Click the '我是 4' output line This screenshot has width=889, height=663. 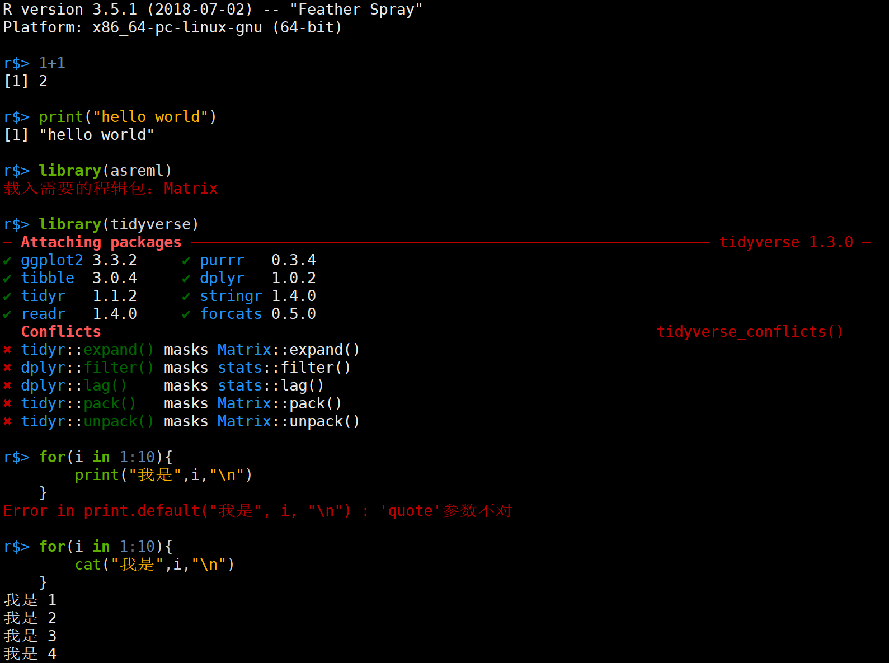(30, 654)
